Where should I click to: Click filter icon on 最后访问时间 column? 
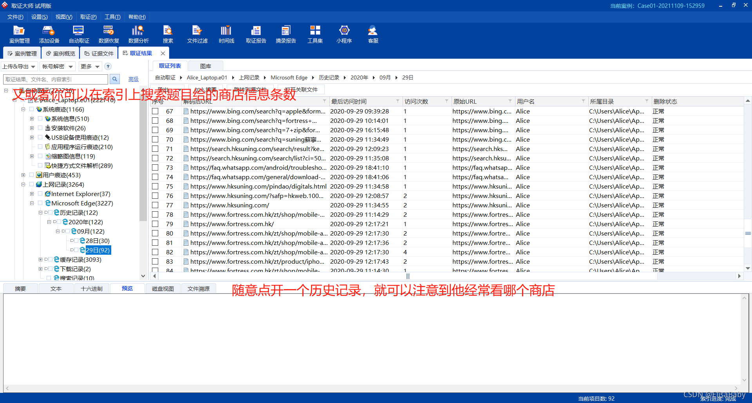click(398, 101)
